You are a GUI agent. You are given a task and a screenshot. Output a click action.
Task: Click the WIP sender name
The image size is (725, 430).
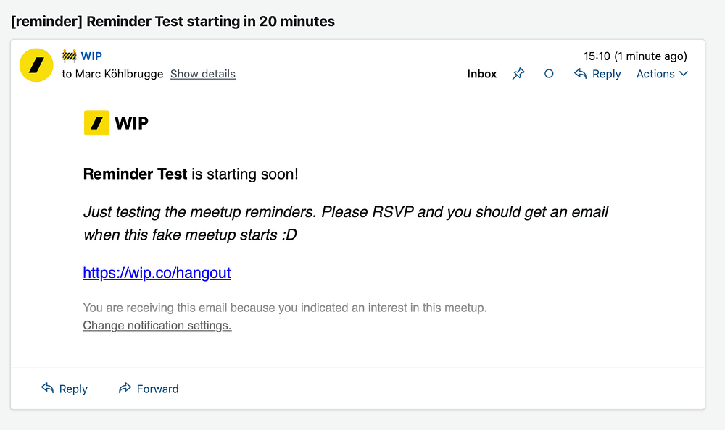click(x=91, y=56)
